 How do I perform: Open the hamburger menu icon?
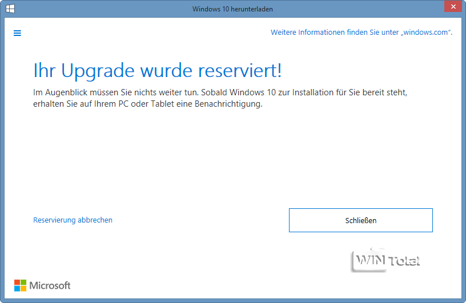17,33
